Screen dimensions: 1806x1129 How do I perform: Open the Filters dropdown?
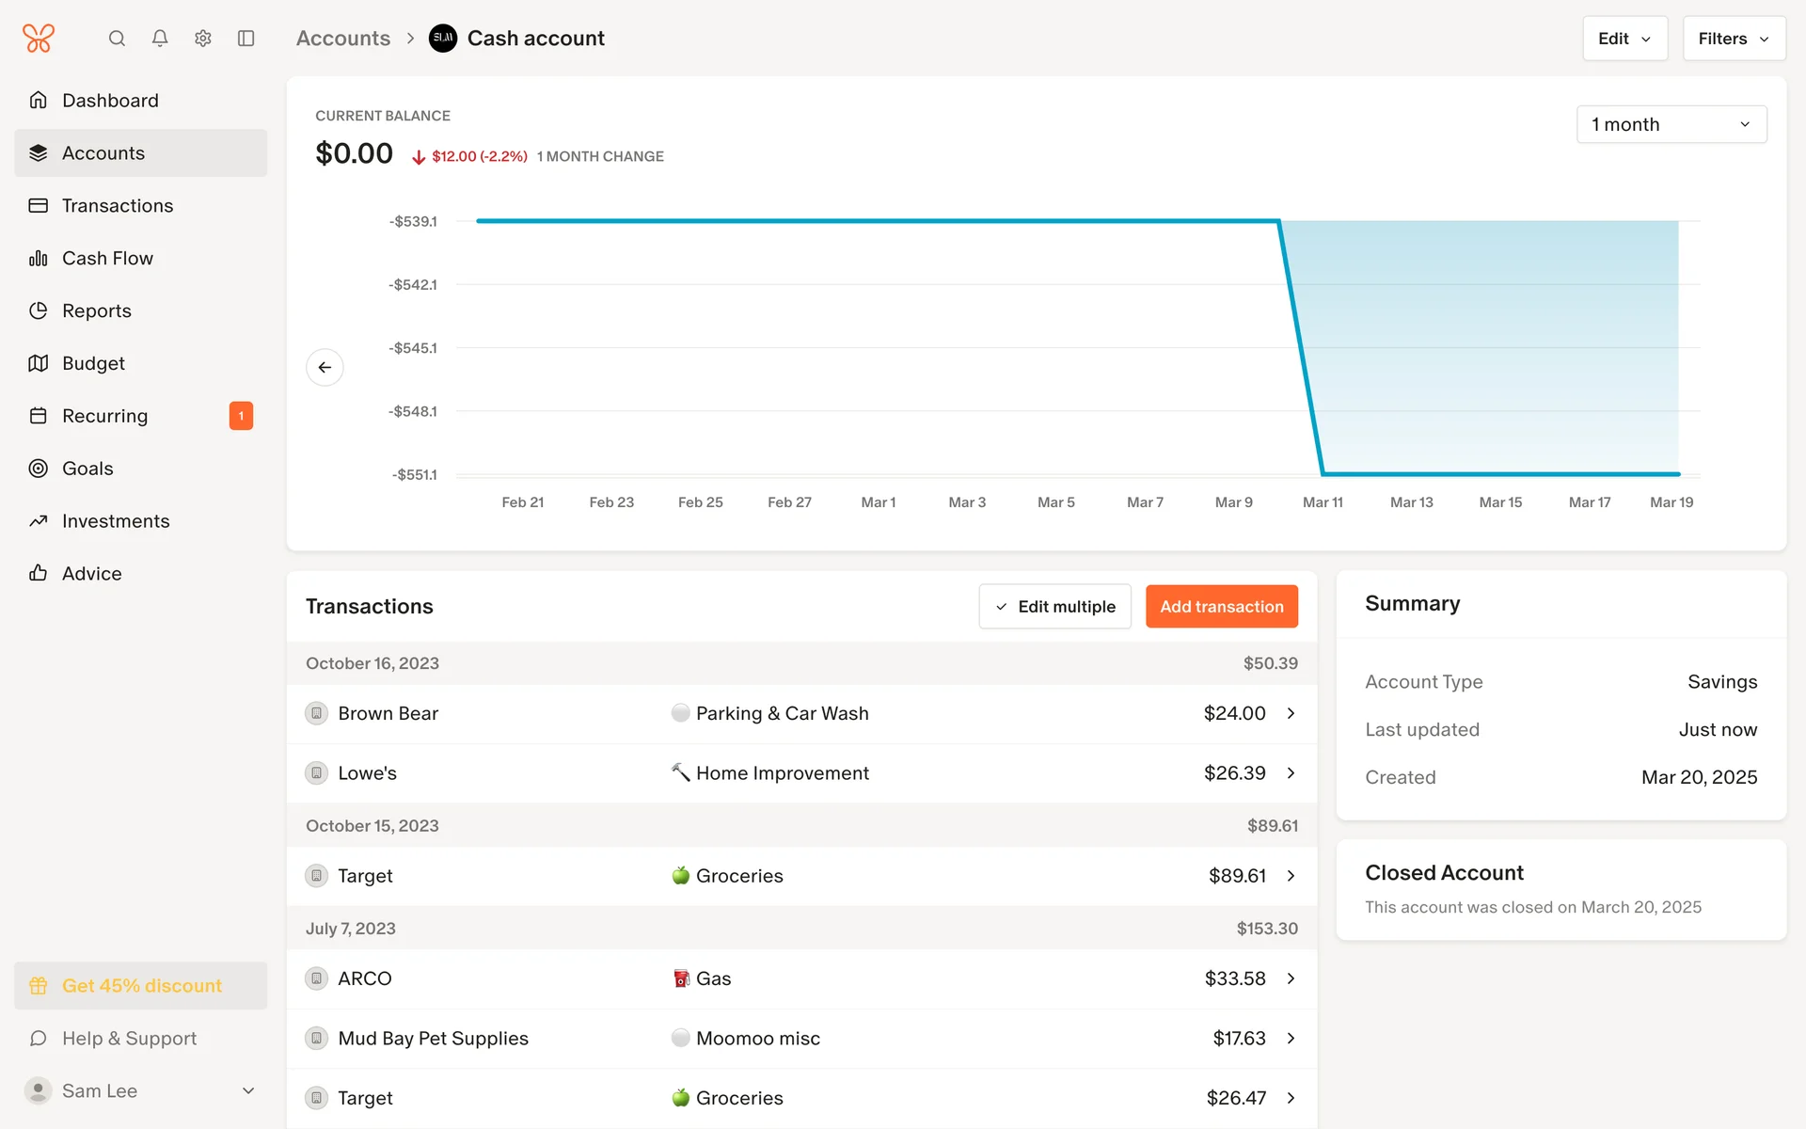click(x=1734, y=39)
